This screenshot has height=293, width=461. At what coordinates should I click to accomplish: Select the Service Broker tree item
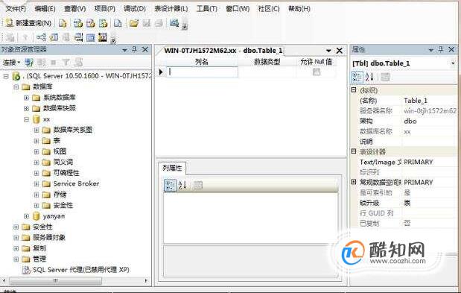coord(76,184)
